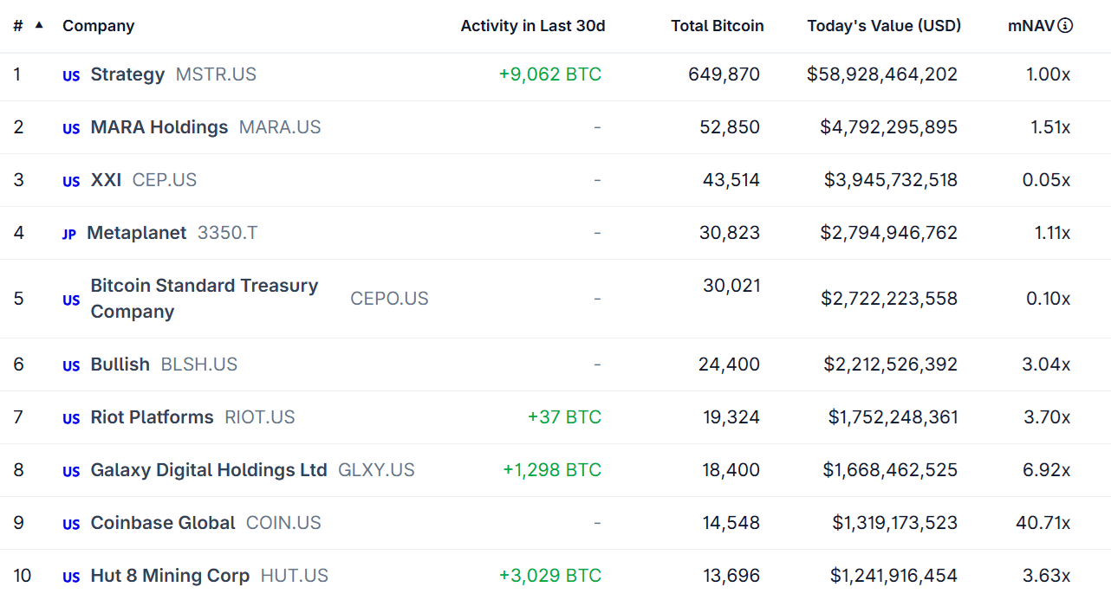Image resolution: width=1111 pixels, height=600 pixels.
Task: Click the US flag beside Hut 8 Mining Corp
Action: click(x=70, y=576)
